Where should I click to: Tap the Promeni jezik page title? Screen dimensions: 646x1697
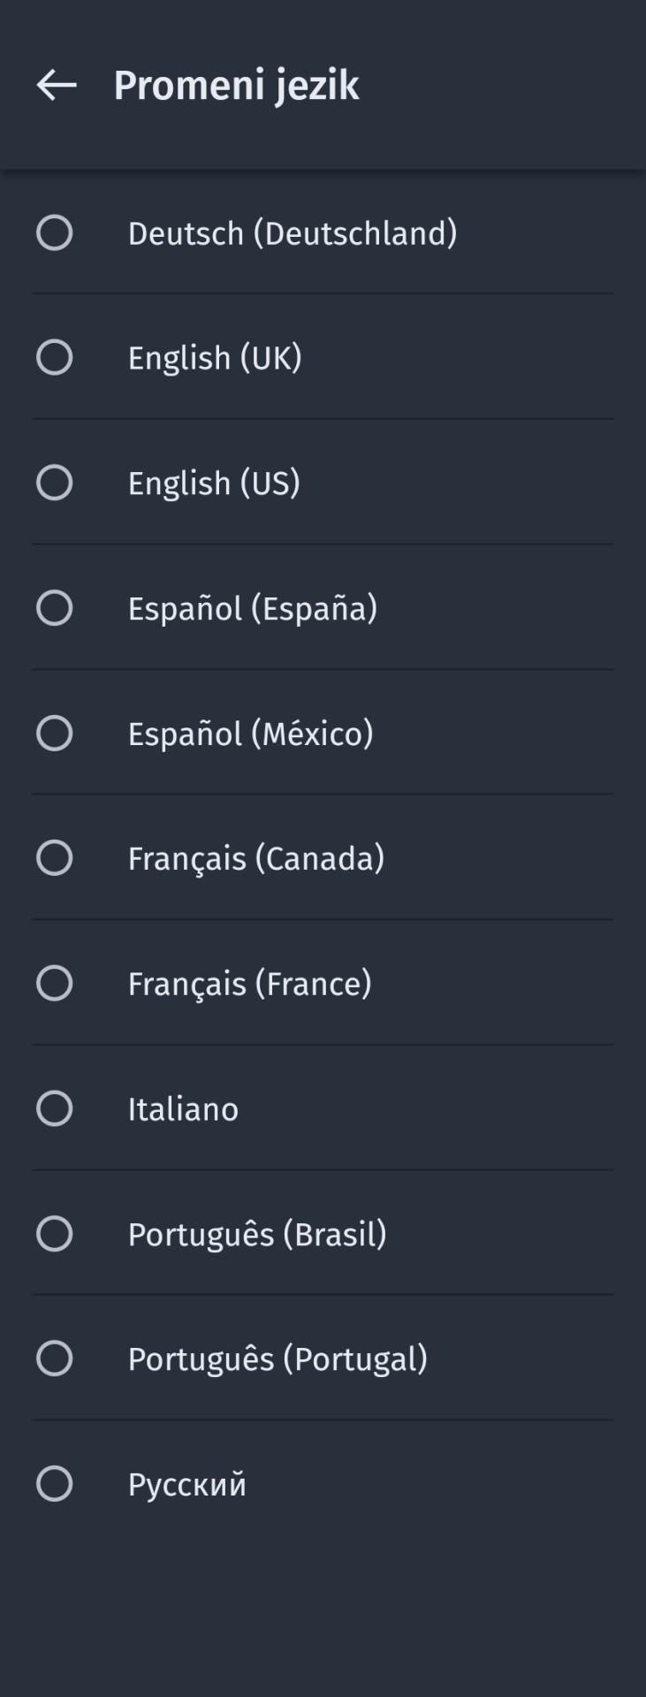click(x=236, y=86)
